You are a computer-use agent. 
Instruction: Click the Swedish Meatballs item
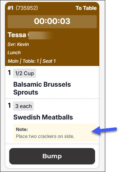coord(43,117)
